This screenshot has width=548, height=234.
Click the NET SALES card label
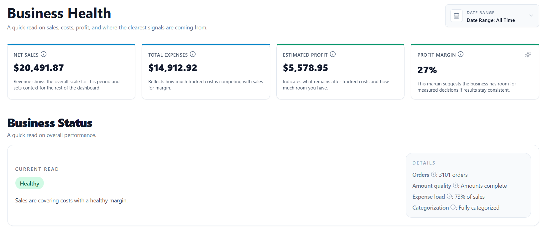click(x=26, y=55)
